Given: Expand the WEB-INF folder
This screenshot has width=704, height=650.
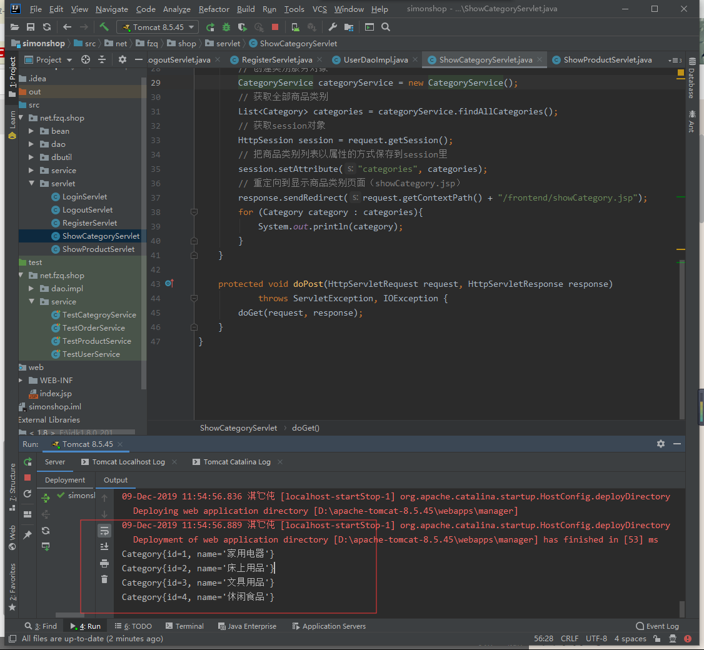Looking at the screenshot, I should pyautogui.click(x=21, y=380).
